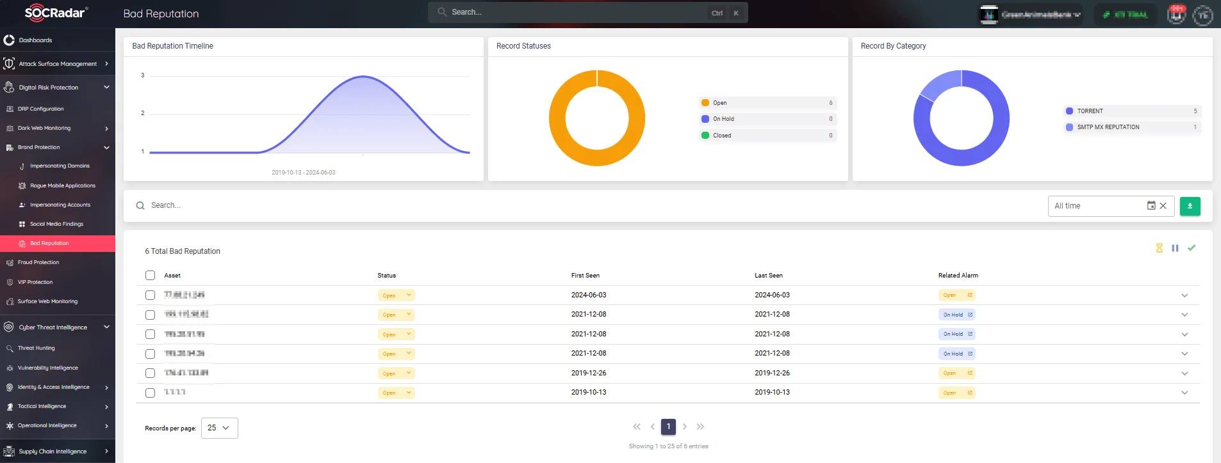Open the company selector dropdown in header
Image resolution: width=1221 pixels, height=463 pixels.
pyautogui.click(x=1031, y=14)
